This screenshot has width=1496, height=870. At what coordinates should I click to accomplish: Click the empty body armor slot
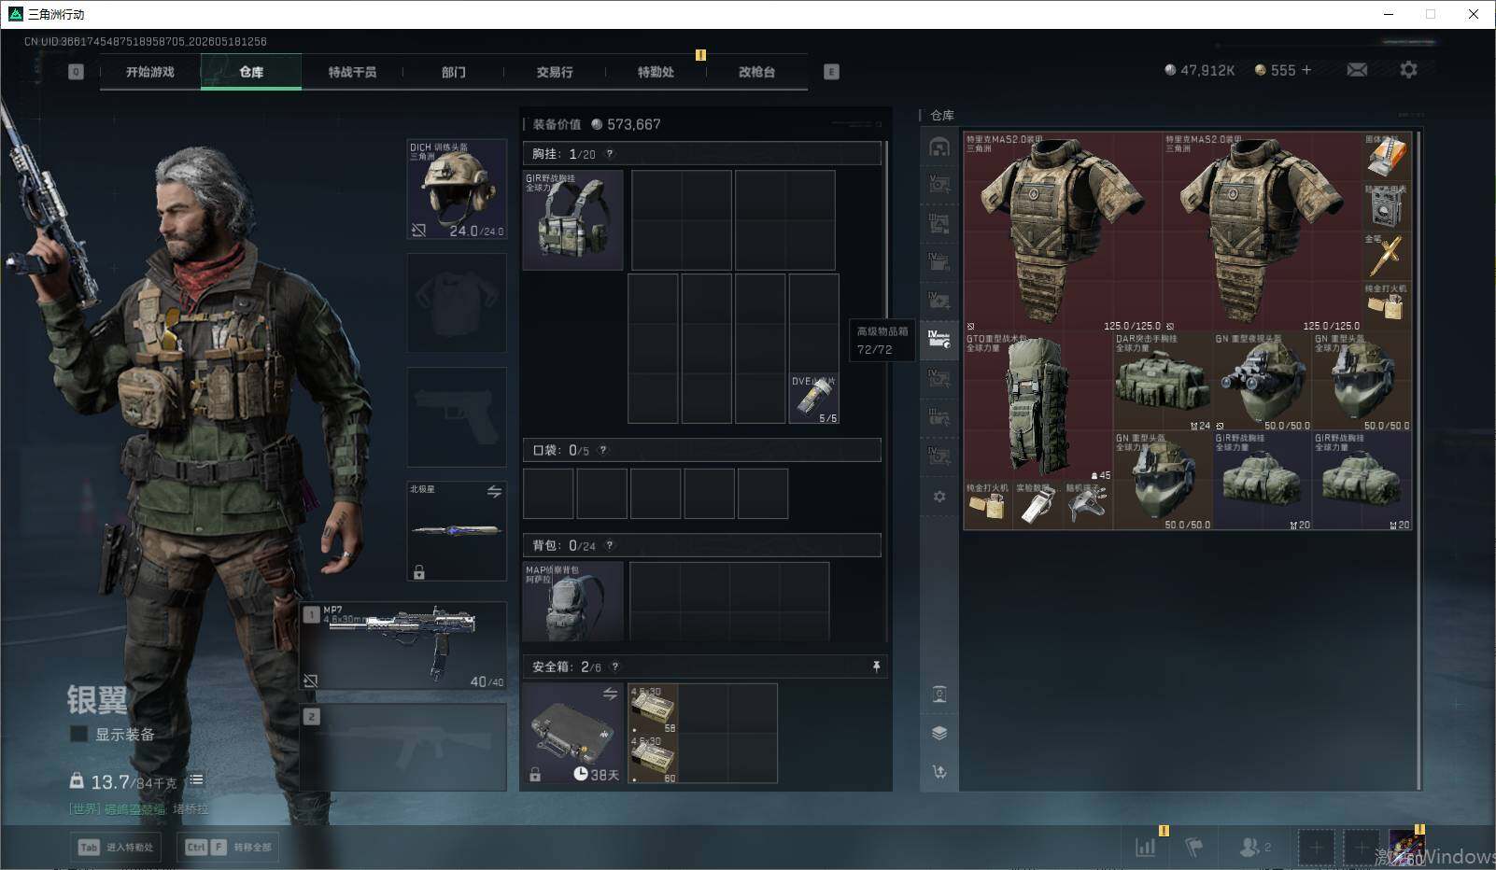tap(457, 302)
